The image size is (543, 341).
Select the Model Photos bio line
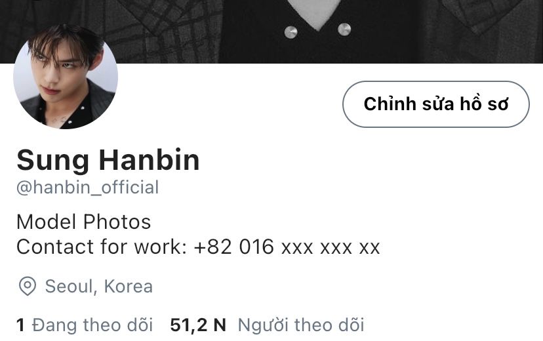pos(83,222)
